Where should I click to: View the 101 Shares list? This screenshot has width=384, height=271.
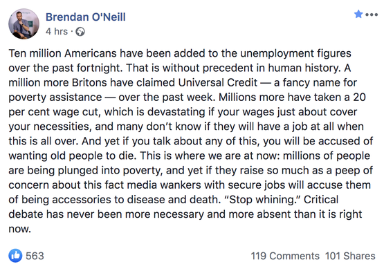coord(350,256)
